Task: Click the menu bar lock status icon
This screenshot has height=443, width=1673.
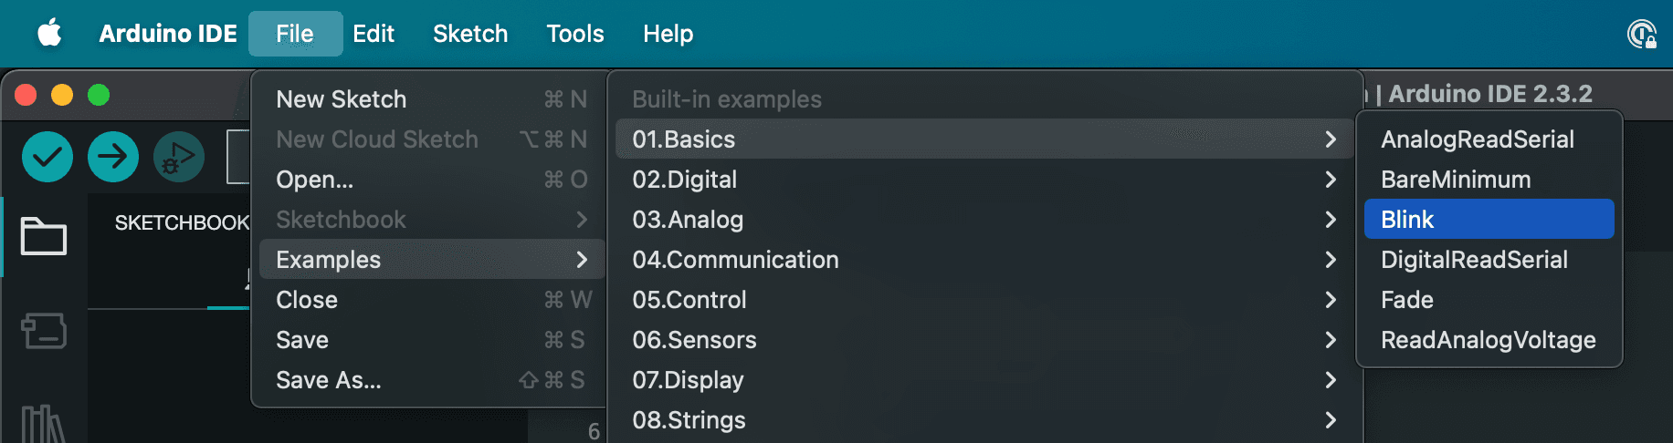Action: click(1642, 35)
